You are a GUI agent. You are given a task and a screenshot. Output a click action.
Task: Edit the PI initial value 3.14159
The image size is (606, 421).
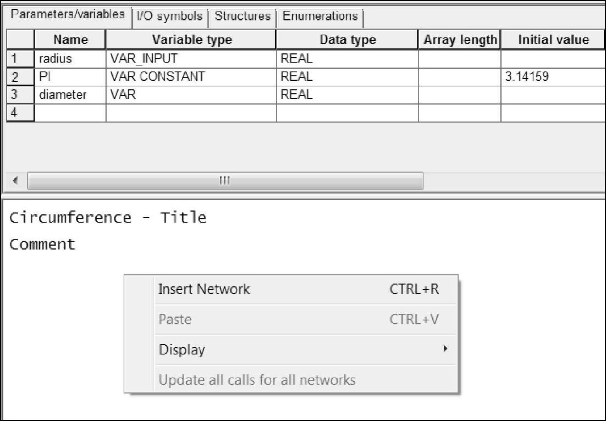coord(553,76)
